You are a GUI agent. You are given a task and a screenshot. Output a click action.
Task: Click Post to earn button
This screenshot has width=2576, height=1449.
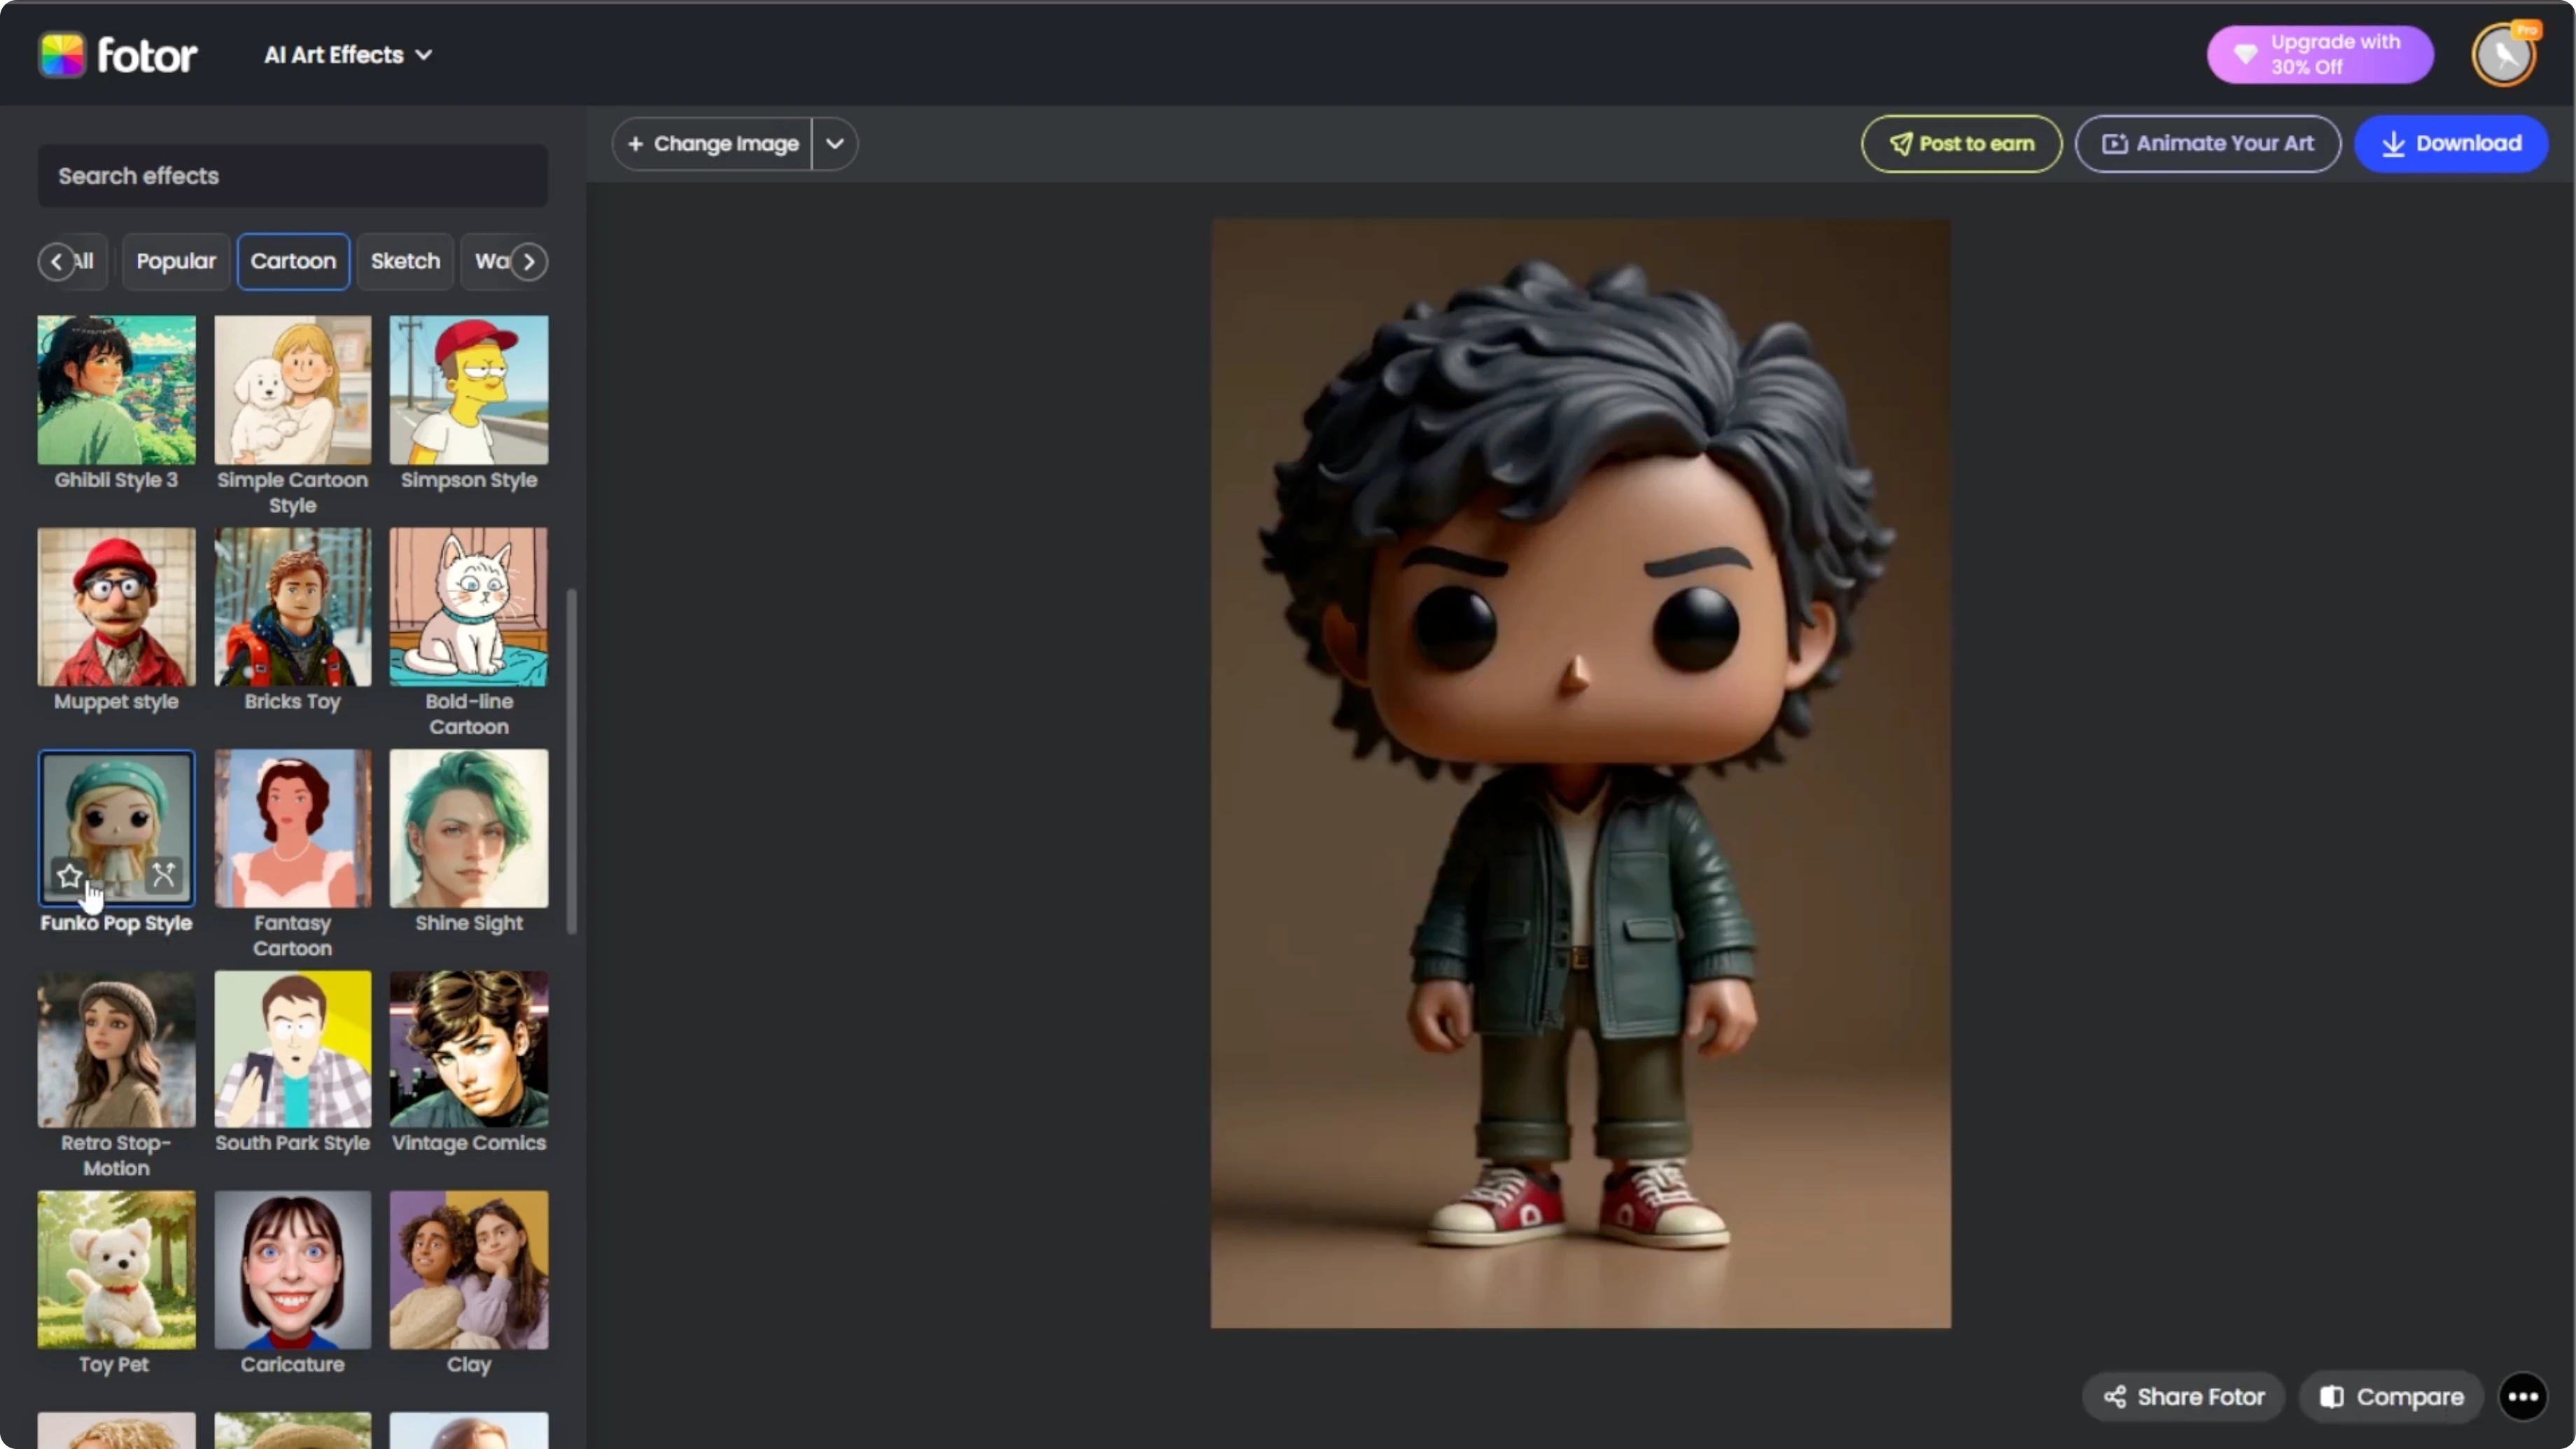coord(1961,144)
